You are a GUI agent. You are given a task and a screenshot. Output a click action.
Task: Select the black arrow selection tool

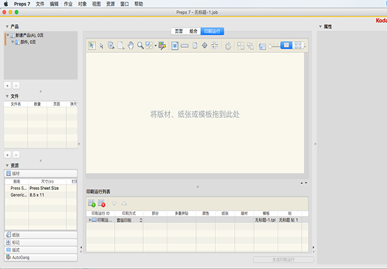tap(92, 46)
